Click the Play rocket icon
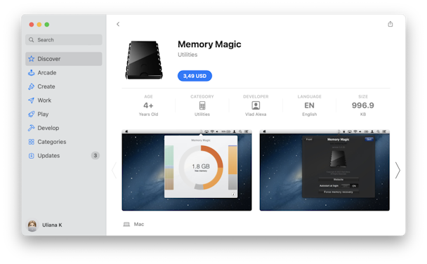This screenshot has width=427, height=264. click(x=32, y=114)
